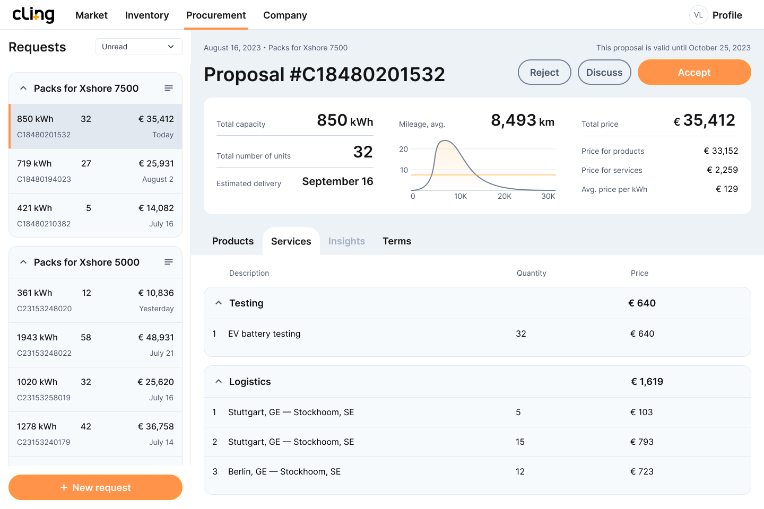Click the Proposal #C18480201532 heading
The height and width of the screenshot is (509, 764).
click(324, 74)
